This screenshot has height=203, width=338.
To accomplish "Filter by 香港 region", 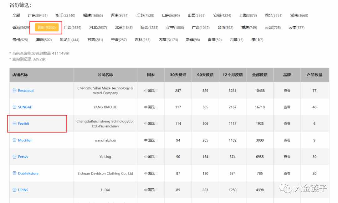I will click(x=21, y=28).
